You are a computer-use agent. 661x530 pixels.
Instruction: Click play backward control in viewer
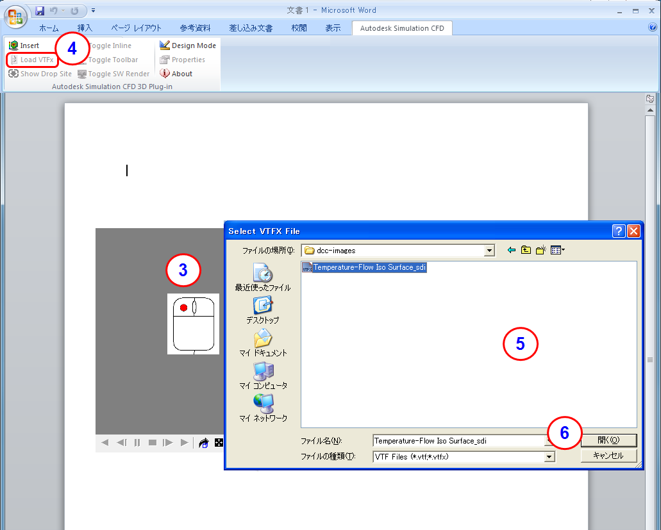(x=105, y=442)
